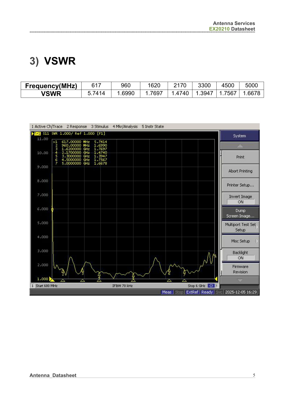This screenshot has height=402, width=285.
Task: Open the 4 Mkr/Analysis menu
Action: coord(125,127)
